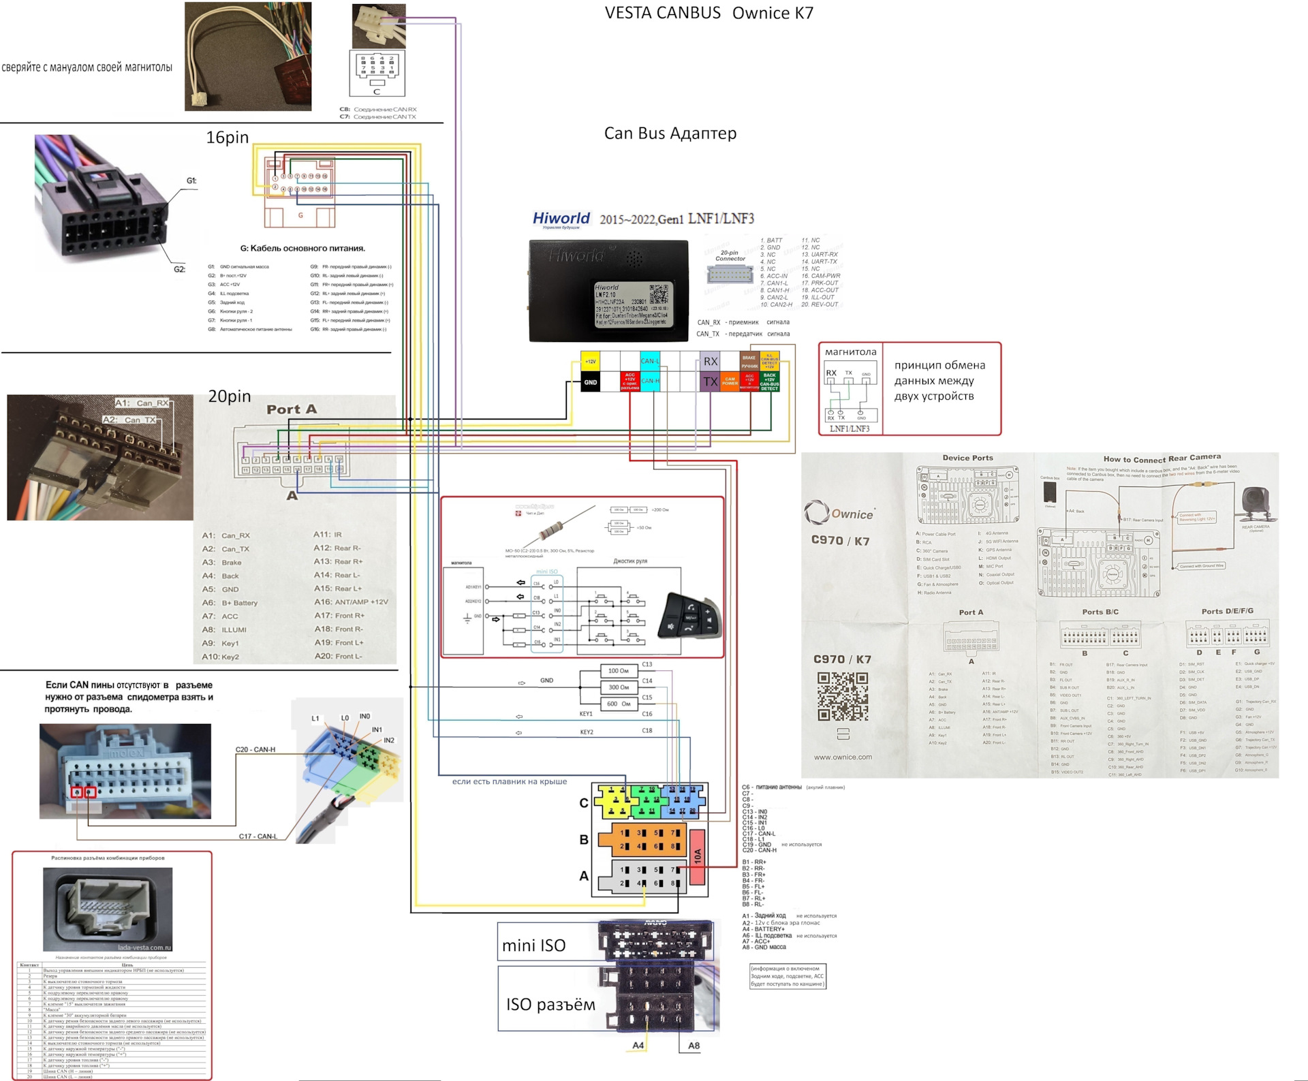Open the colored mini ISO plug photo
Image resolution: width=1308 pixels, height=1081 pixels.
pyautogui.click(x=349, y=770)
